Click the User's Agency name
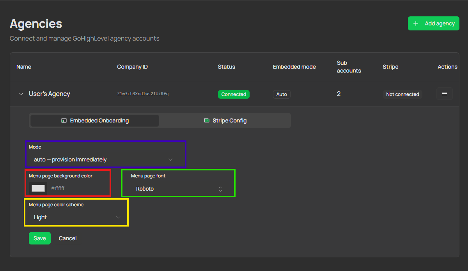Screen dimensions: 468x271 (50, 94)
